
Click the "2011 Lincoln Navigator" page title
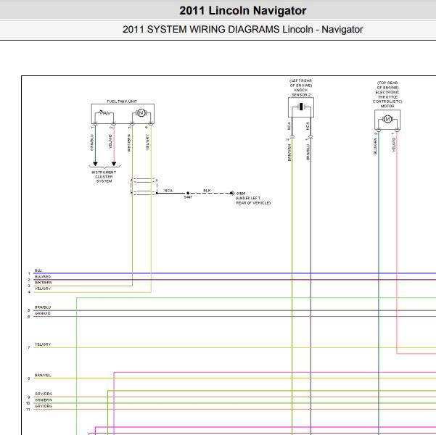(242, 11)
